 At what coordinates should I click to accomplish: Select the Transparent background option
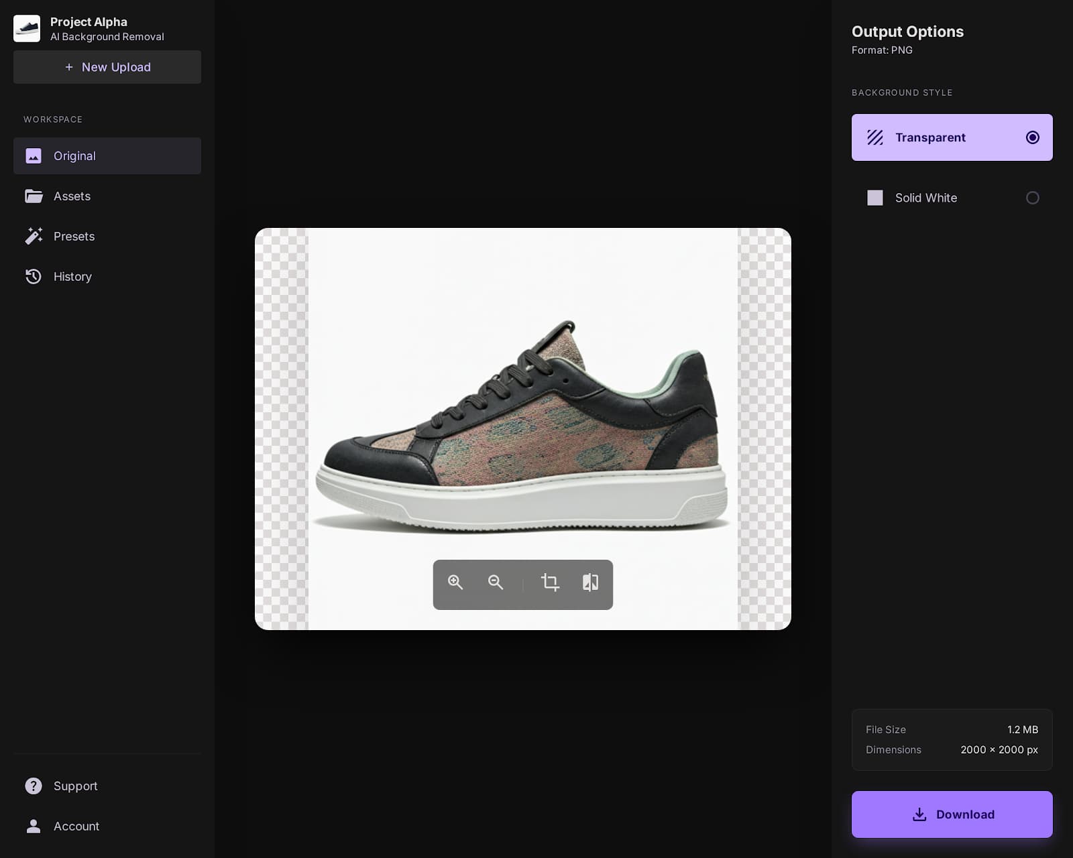coord(952,137)
